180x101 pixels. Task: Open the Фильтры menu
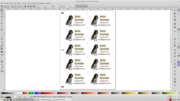pos(34,3)
